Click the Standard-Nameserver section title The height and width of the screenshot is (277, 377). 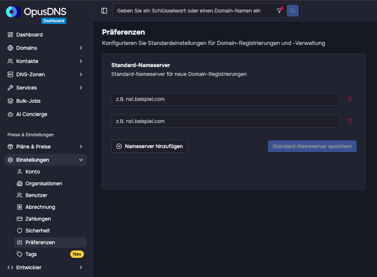[141, 65]
